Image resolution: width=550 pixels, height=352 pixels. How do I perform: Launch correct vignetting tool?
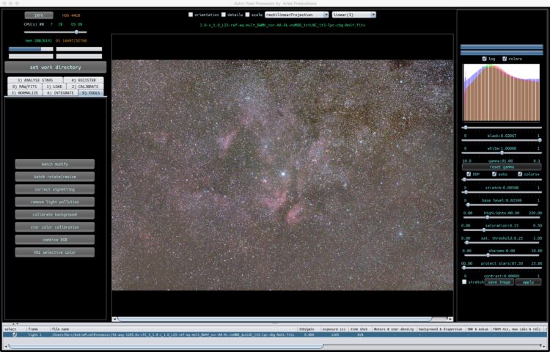[x=55, y=189]
